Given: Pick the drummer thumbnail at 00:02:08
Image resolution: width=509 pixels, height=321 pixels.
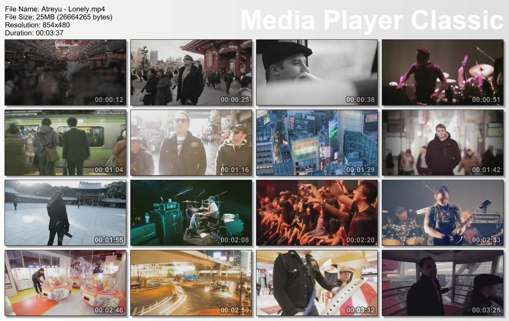Looking at the screenshot, I should tap(191, 213).
